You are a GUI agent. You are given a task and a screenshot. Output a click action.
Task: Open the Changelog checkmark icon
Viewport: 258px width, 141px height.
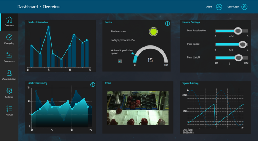click(10, 37)
